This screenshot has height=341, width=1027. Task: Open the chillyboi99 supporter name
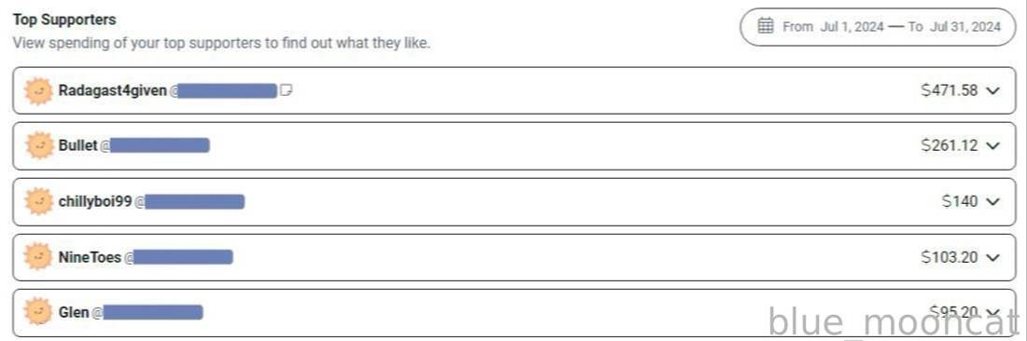[x=95, y=202]
